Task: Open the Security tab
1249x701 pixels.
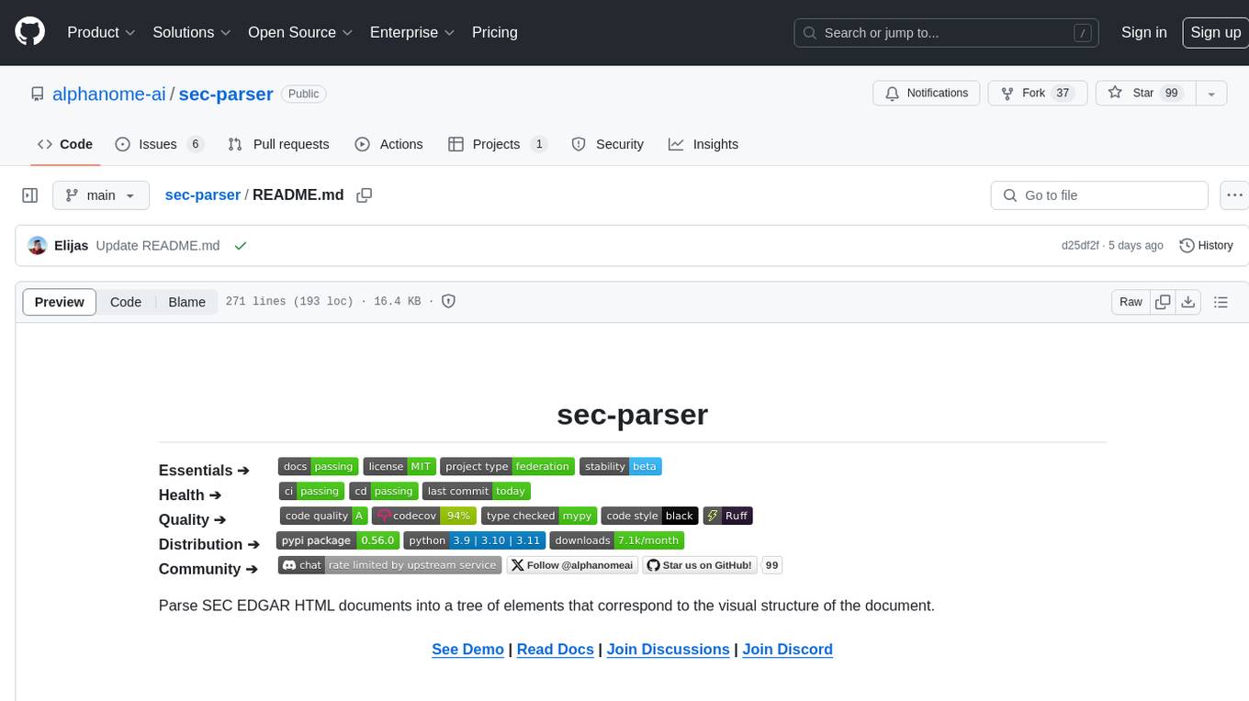Action: [x=608, y=144]
